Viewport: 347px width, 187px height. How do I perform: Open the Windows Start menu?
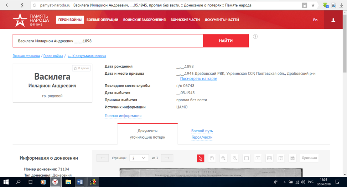[6, 182]
